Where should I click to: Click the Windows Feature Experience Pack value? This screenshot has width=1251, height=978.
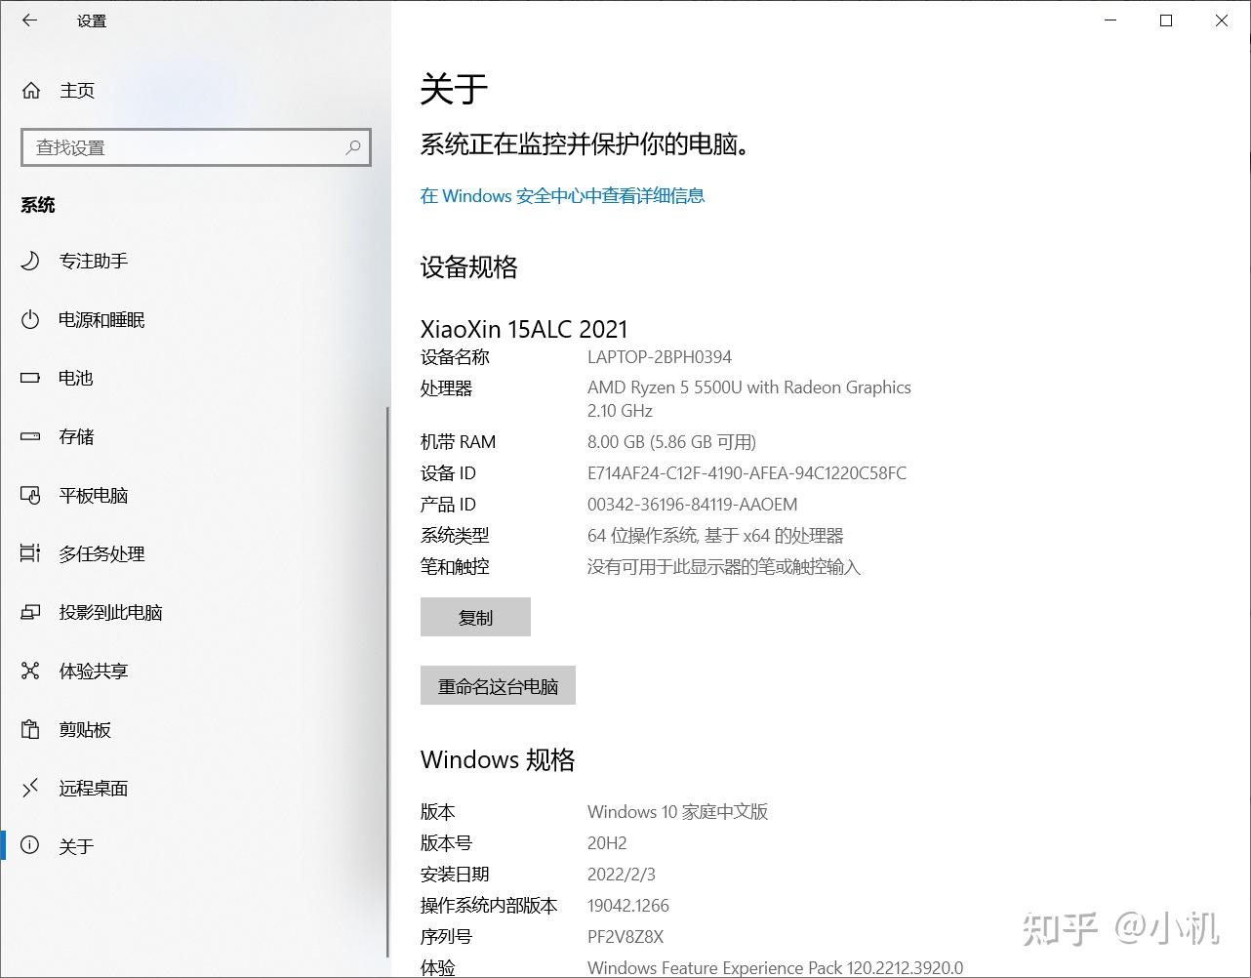775,968
